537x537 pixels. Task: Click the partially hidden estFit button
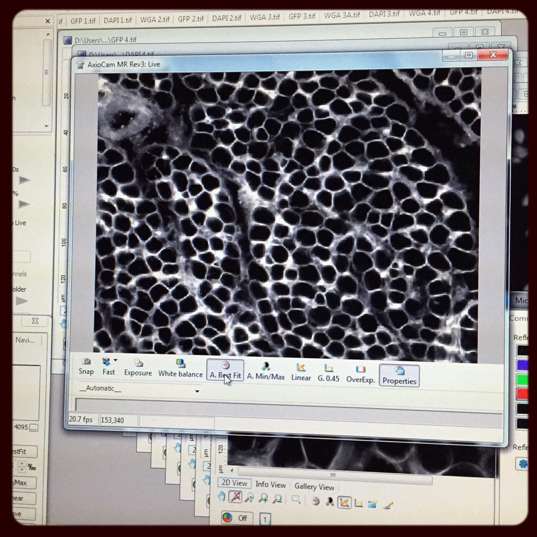pyautogui.click(x=24, y=452)
